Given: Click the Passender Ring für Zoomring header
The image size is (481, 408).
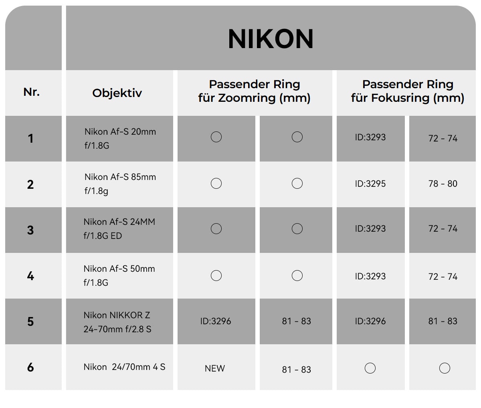Looking at the screenshot, I should coord(255,91).
